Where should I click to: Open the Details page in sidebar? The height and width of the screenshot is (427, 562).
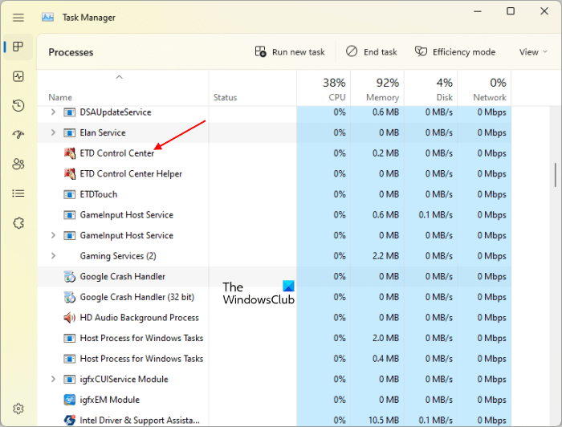pos(18,193)
